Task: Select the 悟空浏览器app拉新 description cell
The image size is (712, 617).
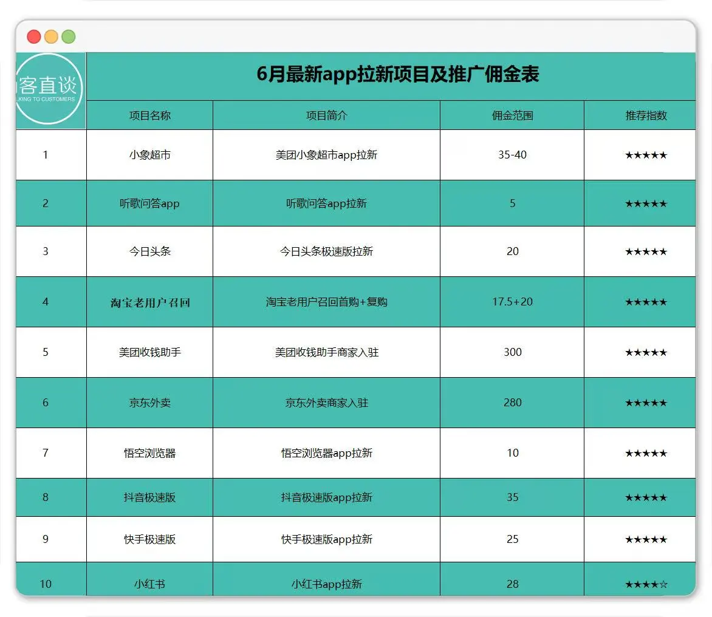Action: tap(326, 453)
